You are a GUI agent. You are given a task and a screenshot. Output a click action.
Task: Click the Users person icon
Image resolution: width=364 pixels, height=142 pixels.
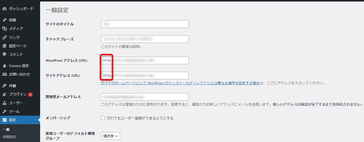(5, 103)
